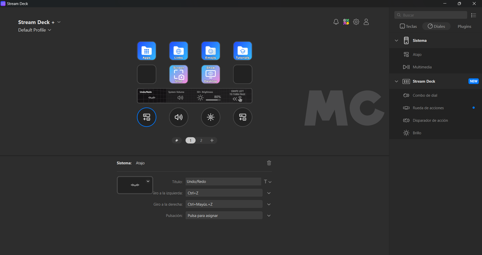The width and height of the screenshot is (482, 255).
Task: Open the Apps folder key
Action: 146,51
